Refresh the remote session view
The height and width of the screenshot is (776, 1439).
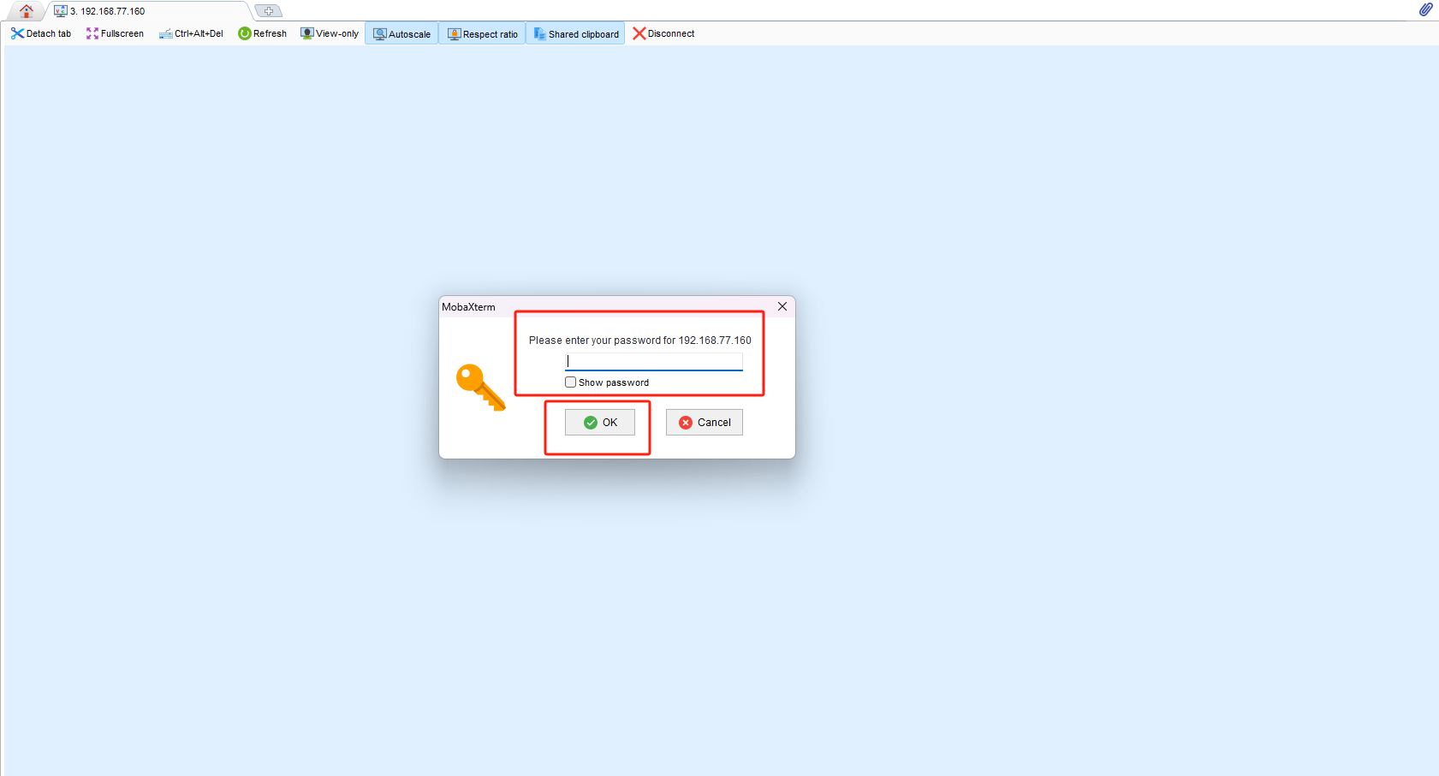tap(262, 33)
